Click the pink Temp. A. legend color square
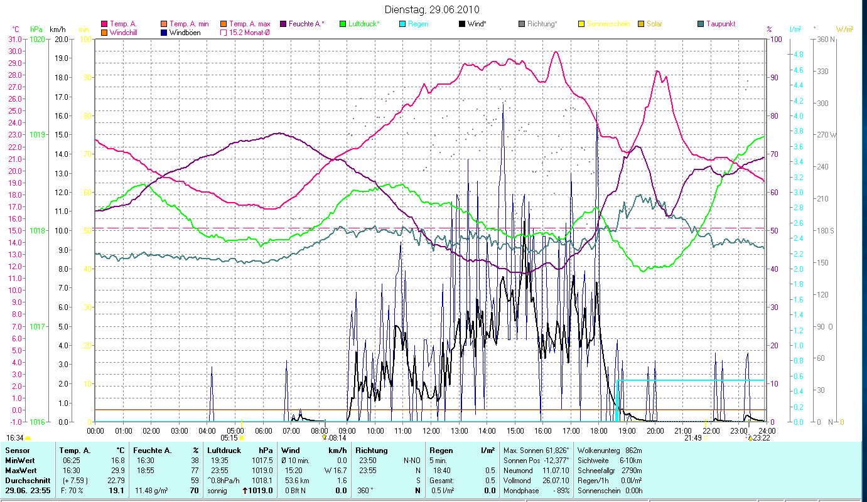This screenshot has width=867, height=502. [x=104, y=24]
